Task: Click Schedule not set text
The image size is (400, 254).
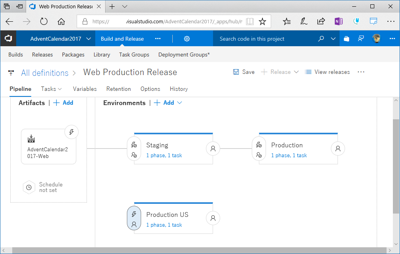Action: tap(51, 187)
